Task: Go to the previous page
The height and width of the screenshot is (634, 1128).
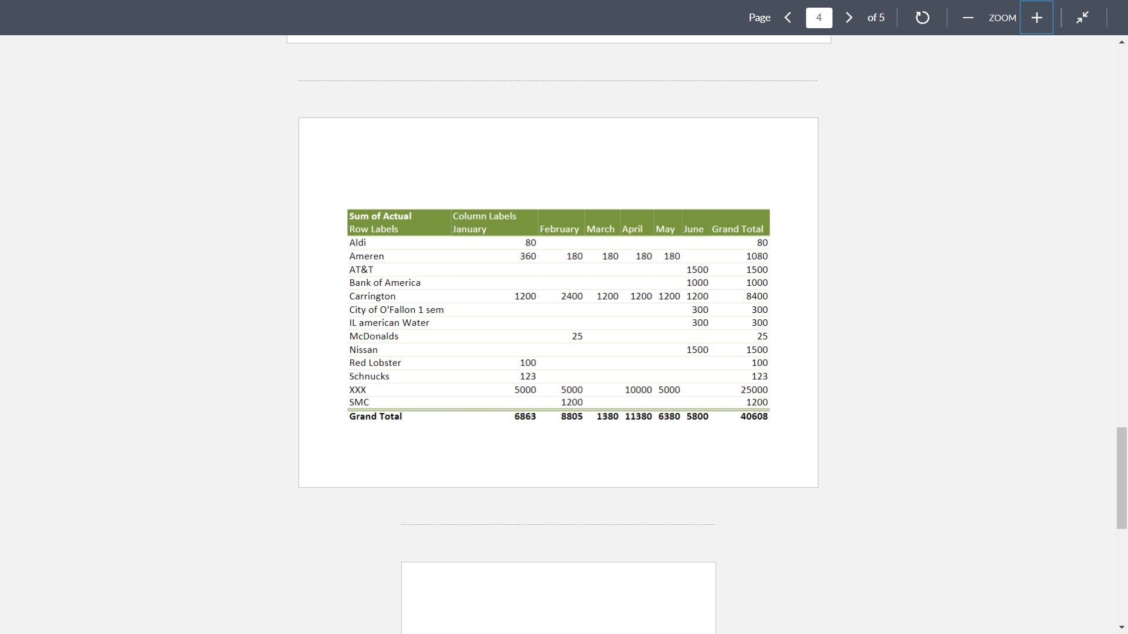Action: [788, 18]
